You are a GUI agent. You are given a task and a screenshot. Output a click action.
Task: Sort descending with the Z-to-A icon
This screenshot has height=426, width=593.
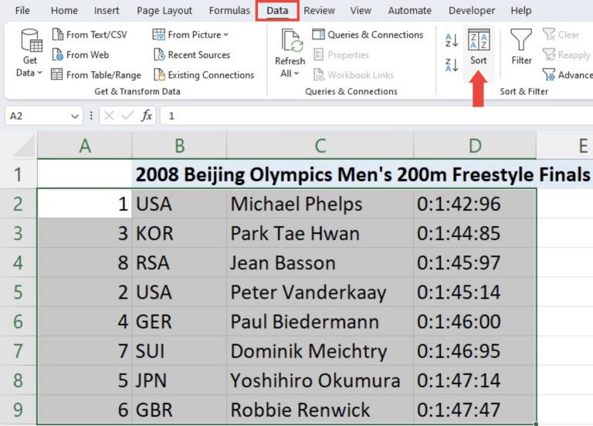tap(452, 65)
